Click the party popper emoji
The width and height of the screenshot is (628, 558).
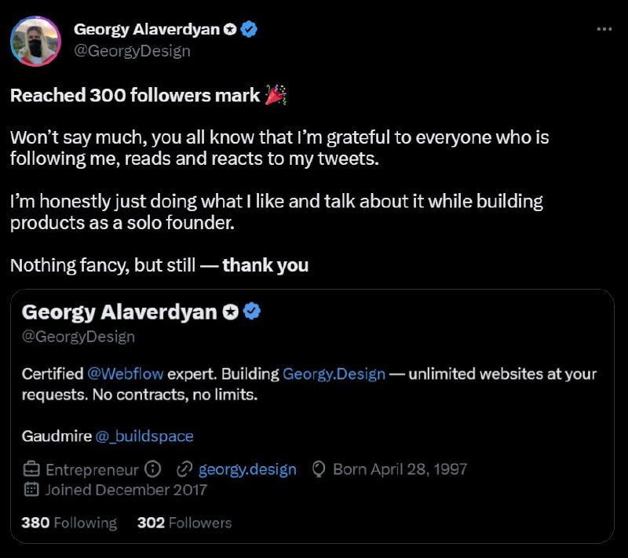pos(276,95)
